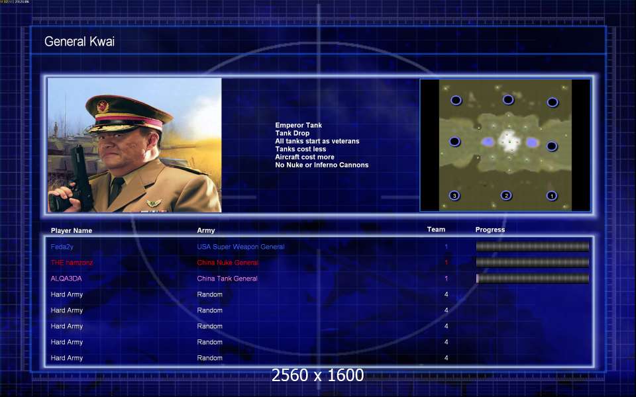This screenshot has height=397, width=636.
Task: Click Feda2y's loading progress bar
Action: tap(533, 246)
